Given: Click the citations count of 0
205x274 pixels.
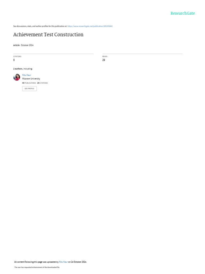Looking at the screenshot, I should pos(14,60).
